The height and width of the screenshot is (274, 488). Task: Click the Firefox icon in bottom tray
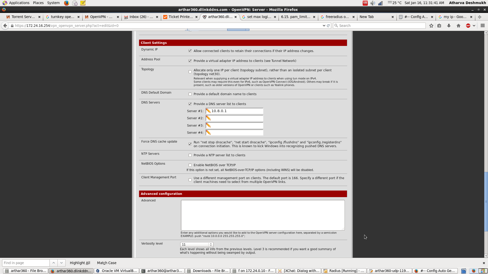tap(474, 271)
